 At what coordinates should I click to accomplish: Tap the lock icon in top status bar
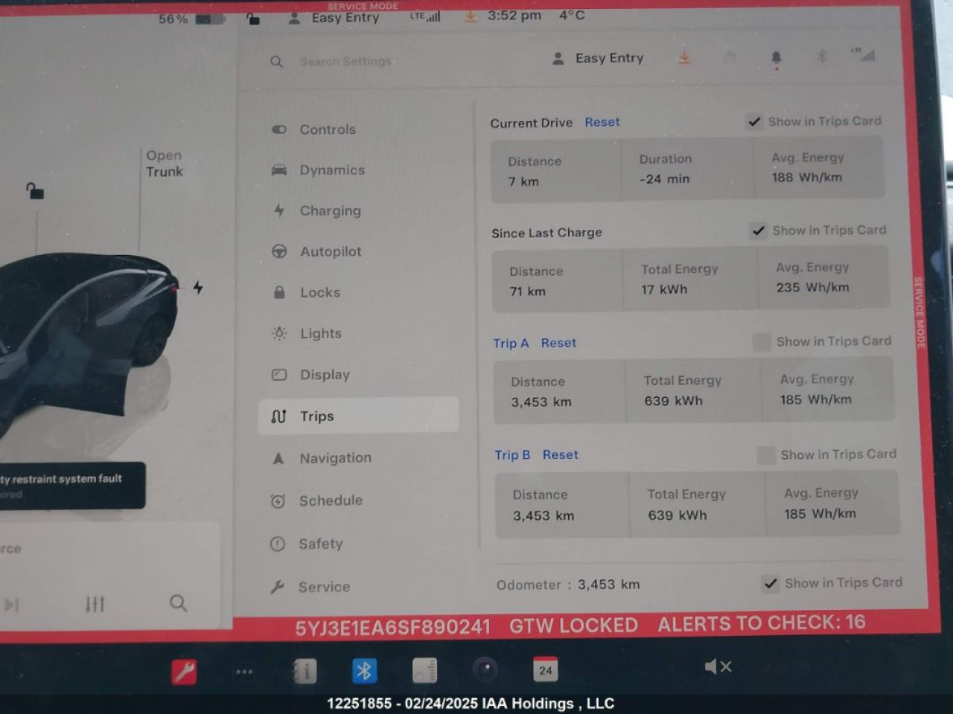click(253, 19)
